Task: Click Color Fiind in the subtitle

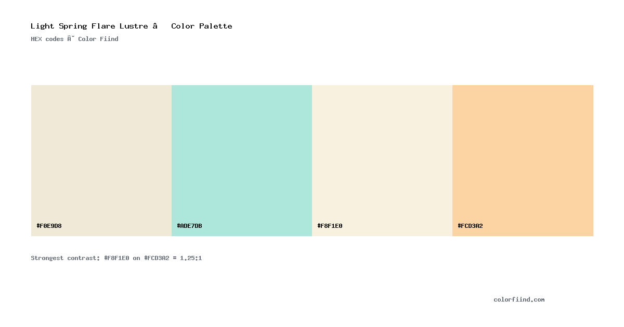Action: pos(98,39)
